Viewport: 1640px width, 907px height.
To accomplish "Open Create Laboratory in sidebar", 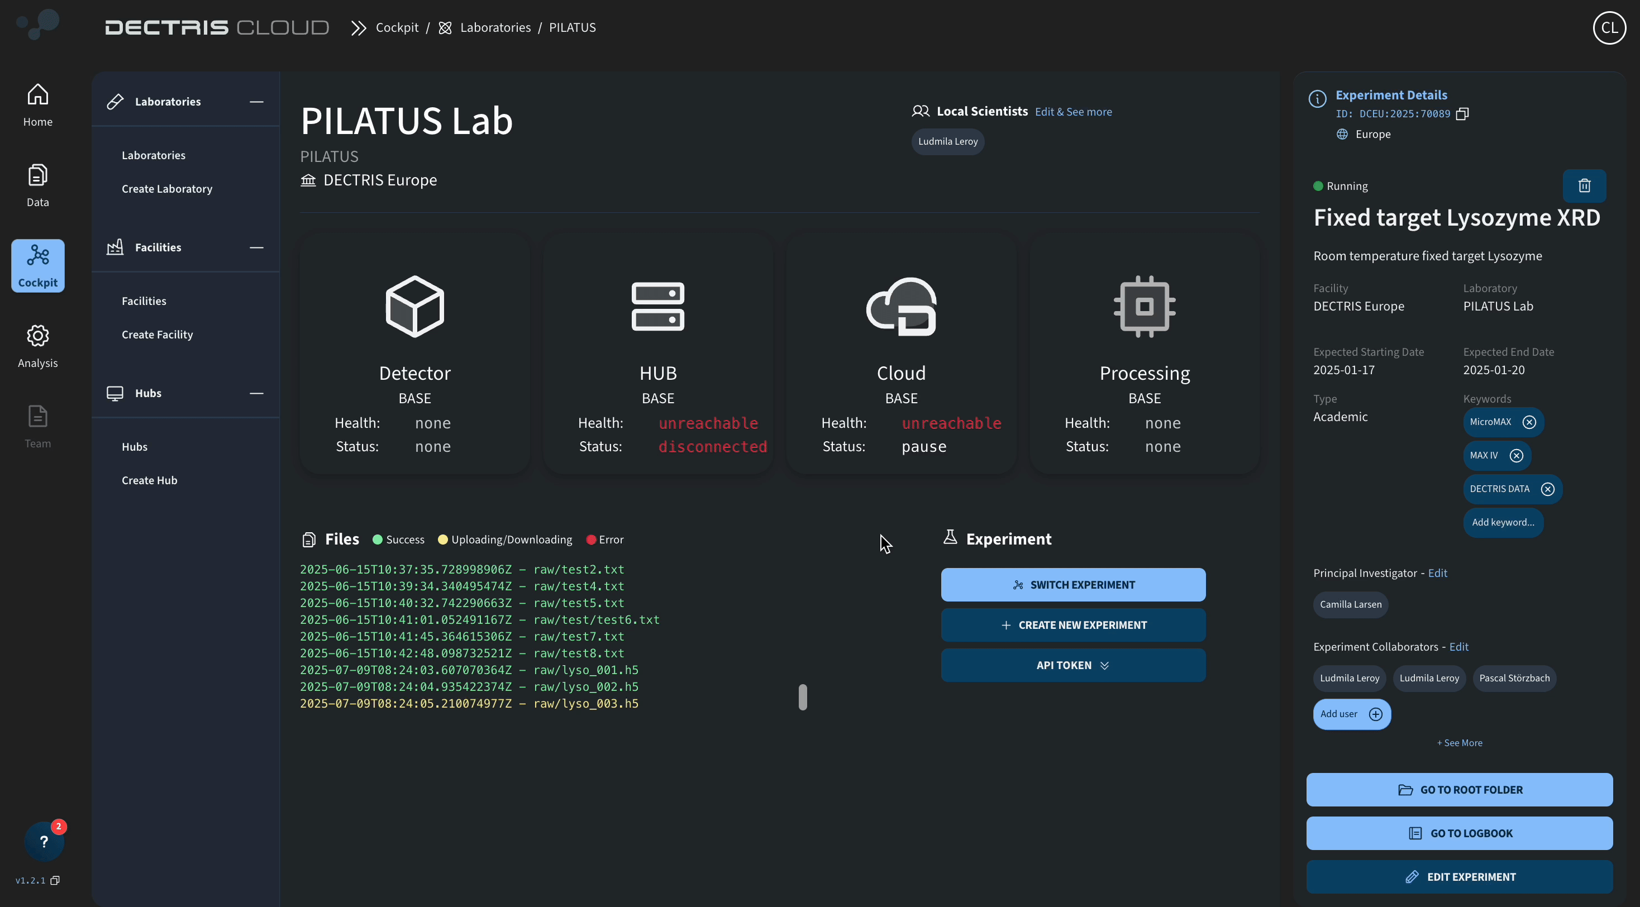I will coord(167,189).
